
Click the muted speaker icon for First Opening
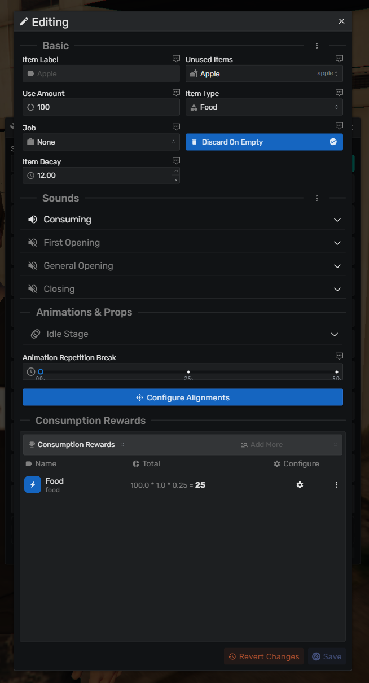(x=33, y=243)
